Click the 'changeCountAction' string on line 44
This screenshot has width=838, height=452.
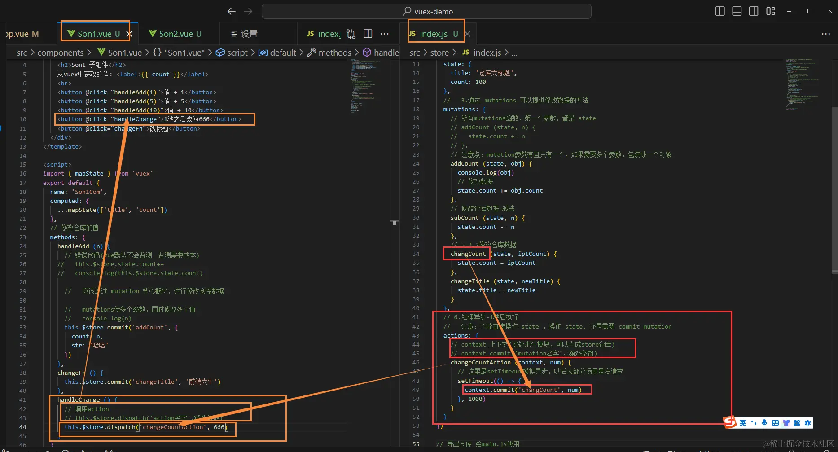(173, 427)
